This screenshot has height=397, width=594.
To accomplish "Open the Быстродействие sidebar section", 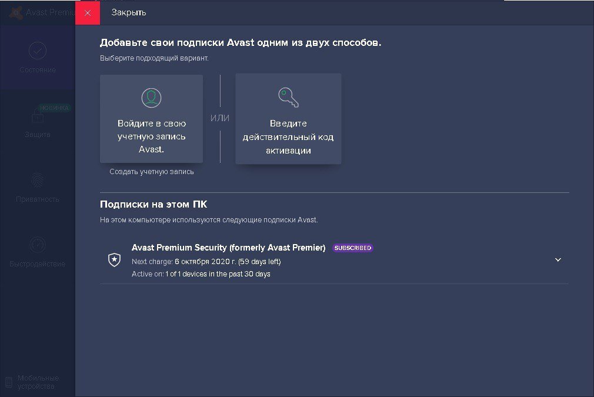I will point(38,252).
